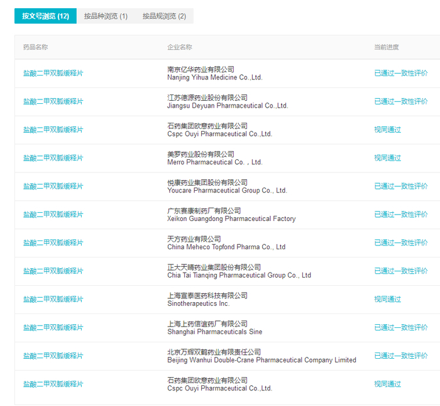Select company name 北京万辉双鹤药业有限责任公司
This screenshot has width=440, height=406.
tap(214, 352)
